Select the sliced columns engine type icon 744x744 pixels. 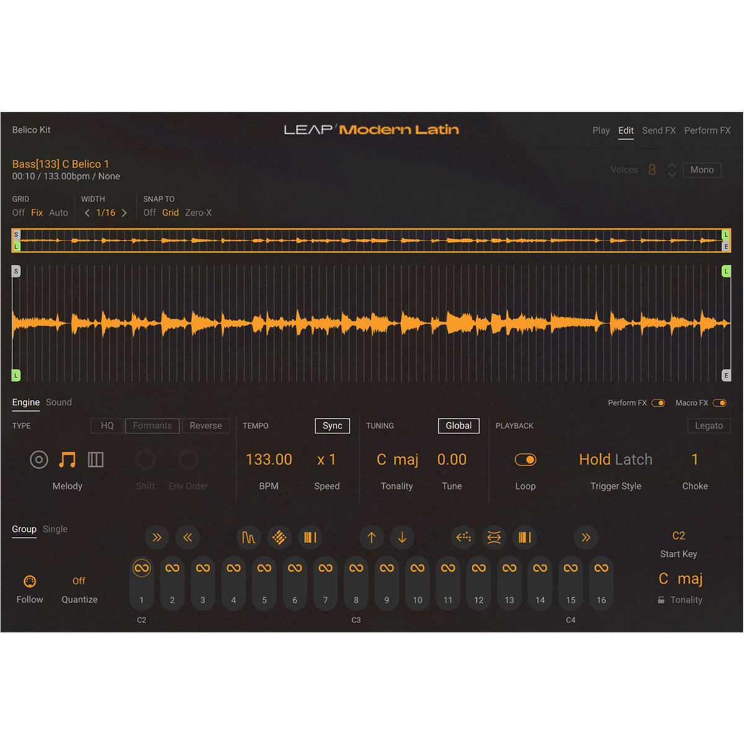(95, 460)
